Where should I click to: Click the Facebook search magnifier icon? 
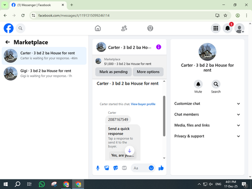20,28
